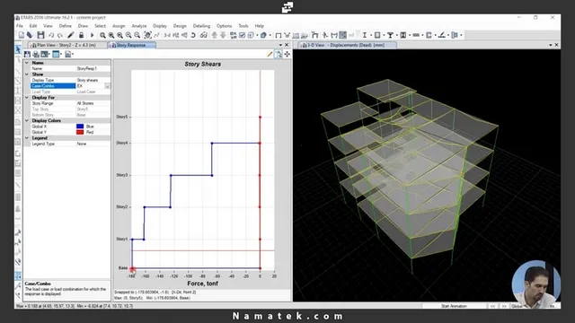The height and width of the screenshot is (323, 575).
Task: Click the Start Animation button
Action: [x=454, y=306]
